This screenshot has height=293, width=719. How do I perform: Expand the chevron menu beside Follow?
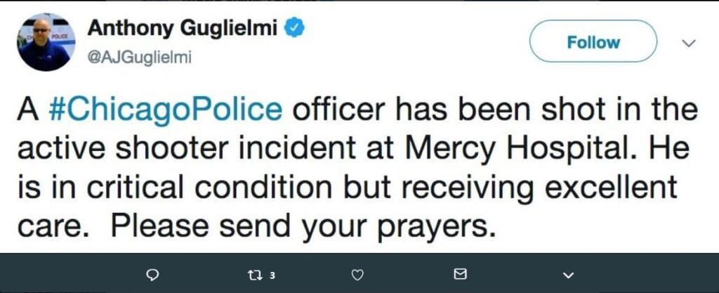(x=689, y=44)
